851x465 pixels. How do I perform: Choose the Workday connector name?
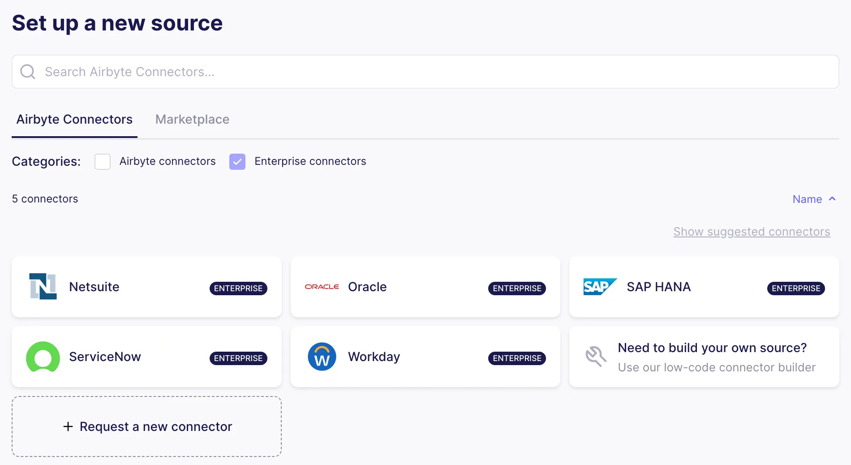pyautogui.click(x=374, y=357)
